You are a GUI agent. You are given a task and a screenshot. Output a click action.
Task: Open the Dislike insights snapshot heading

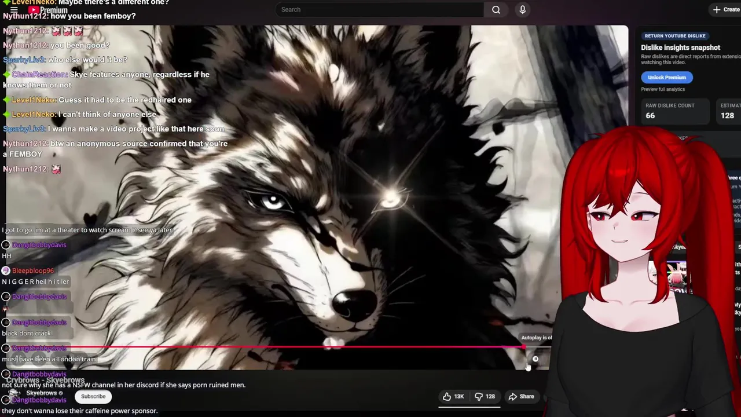click(681, 47)
